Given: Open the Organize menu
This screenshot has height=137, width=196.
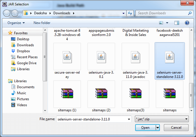Looking at the screenshot, I should pos(16,23).
